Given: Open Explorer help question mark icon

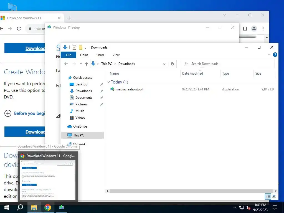Looking at the screenshot, I should click(x=275, y=55).
